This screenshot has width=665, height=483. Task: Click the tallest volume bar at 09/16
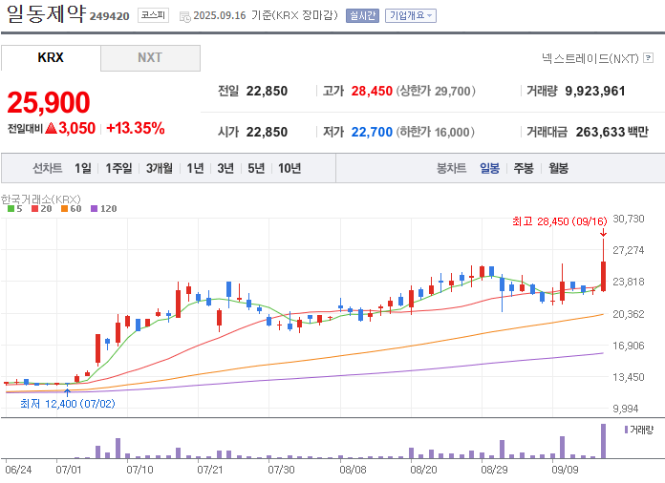(603, 441)
